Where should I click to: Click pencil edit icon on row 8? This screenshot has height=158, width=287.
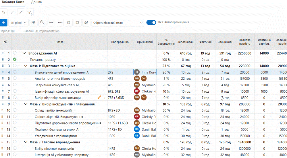click(99, 97)
